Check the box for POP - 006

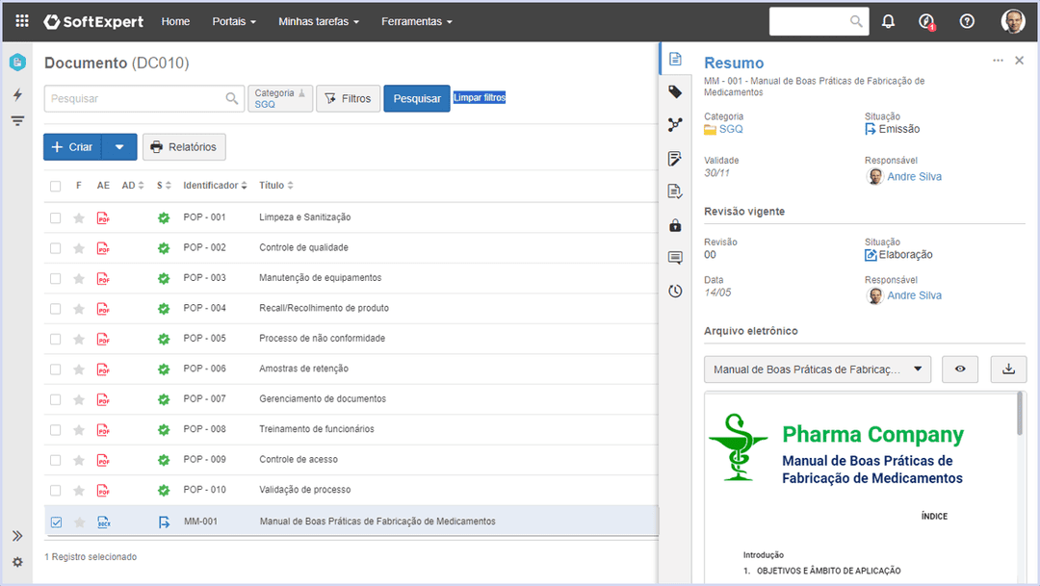pos(55,369)
